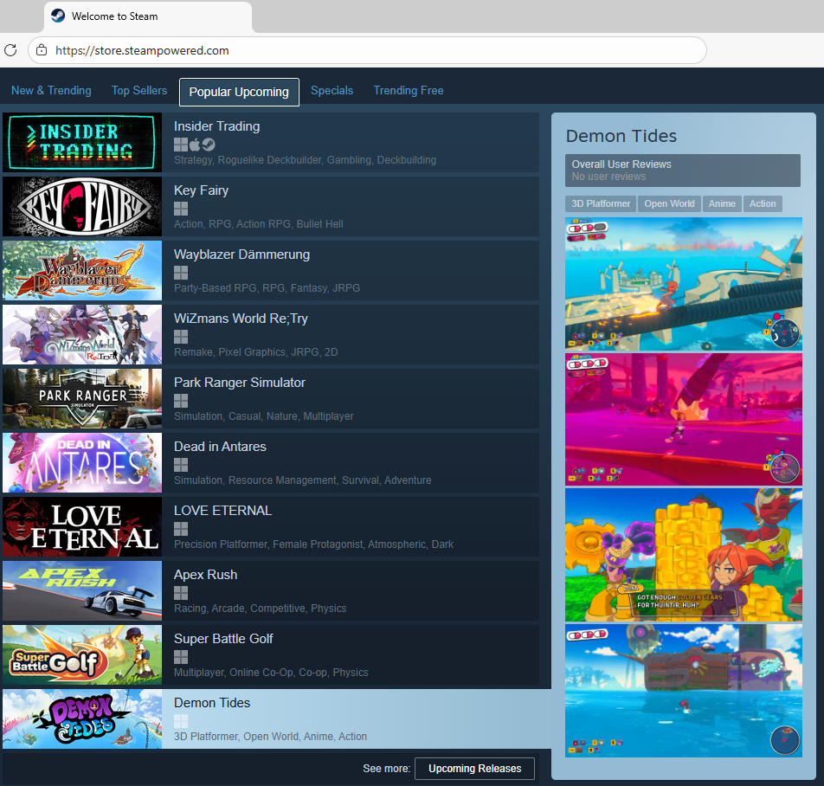Screen dimensions: 824x786
Task: Click the Windows platform icon under Apex Rush
Action: [x=180, y=593]
